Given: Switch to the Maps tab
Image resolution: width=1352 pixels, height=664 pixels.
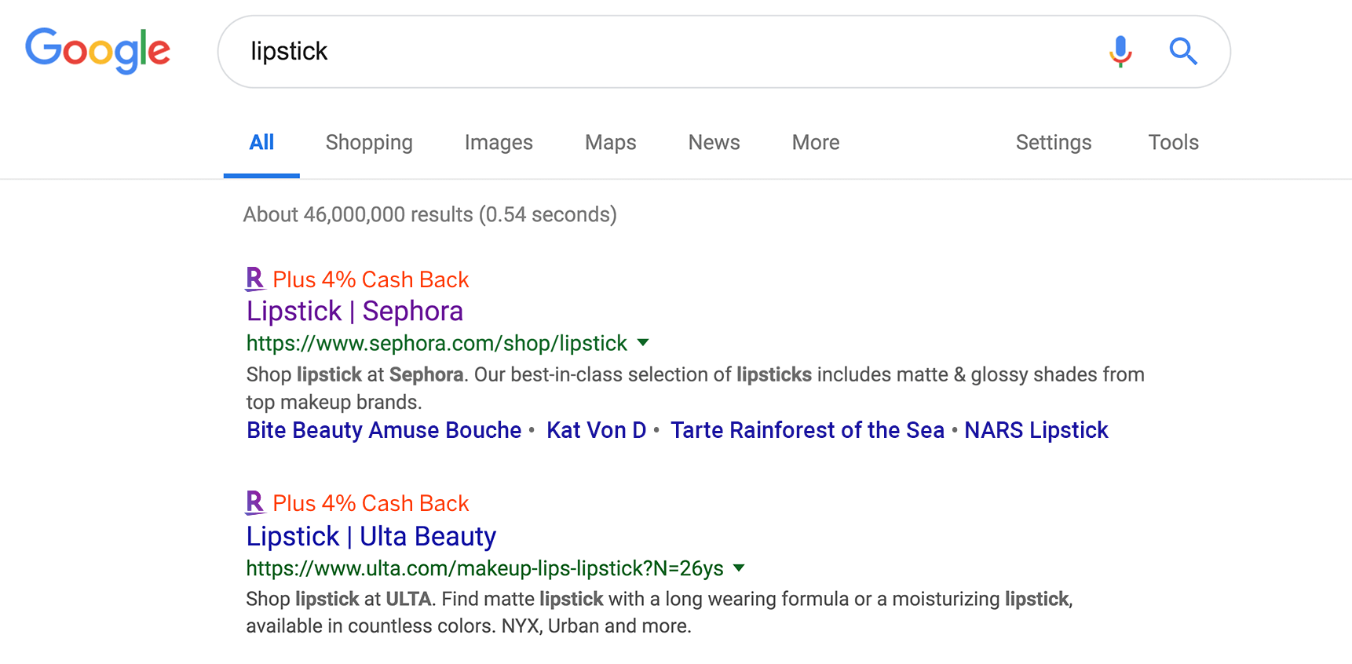Looking at the screenshot, I should 610,143.
